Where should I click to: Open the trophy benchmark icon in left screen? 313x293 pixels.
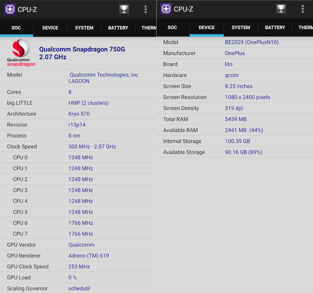124,9
